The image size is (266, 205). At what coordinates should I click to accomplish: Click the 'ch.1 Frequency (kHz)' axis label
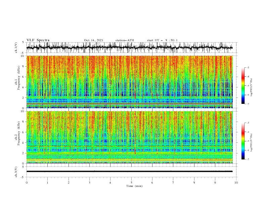pos(17,82)
